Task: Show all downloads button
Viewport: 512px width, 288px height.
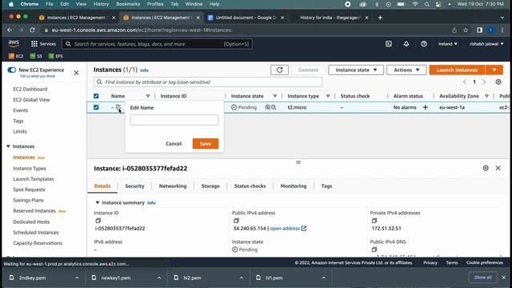Action: pyautogui.click(x=482, y=278)
